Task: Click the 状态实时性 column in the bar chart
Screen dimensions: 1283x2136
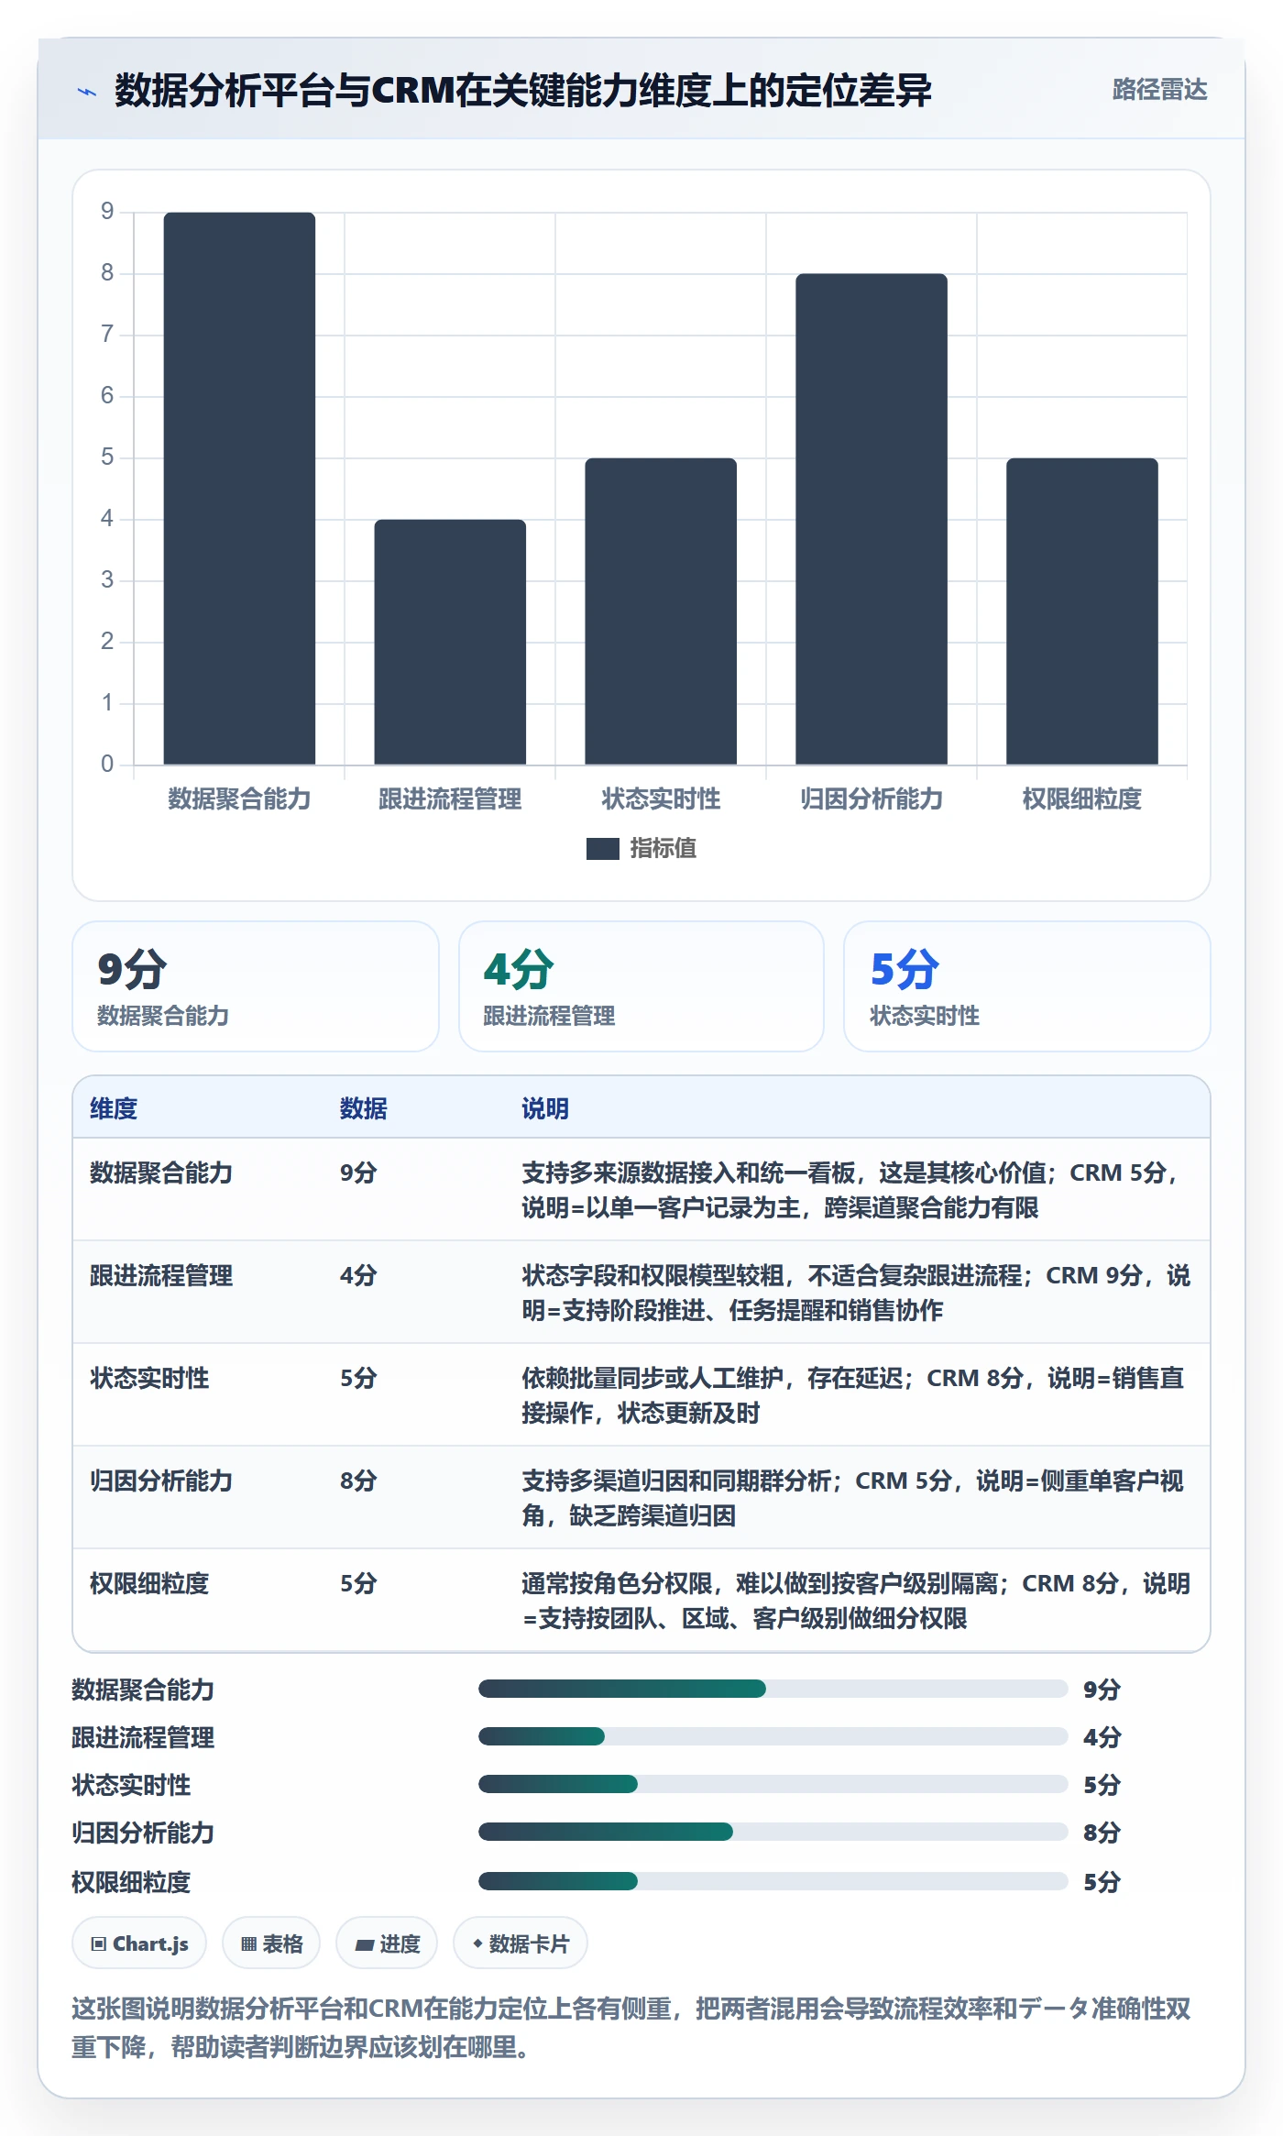Action: 661,611
